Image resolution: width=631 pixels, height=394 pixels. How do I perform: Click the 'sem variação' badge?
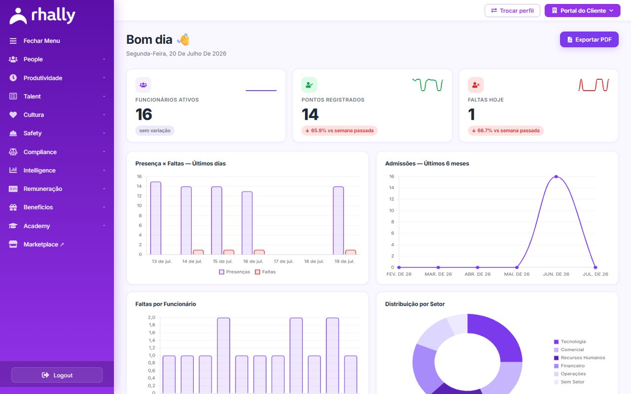(155, 131)
